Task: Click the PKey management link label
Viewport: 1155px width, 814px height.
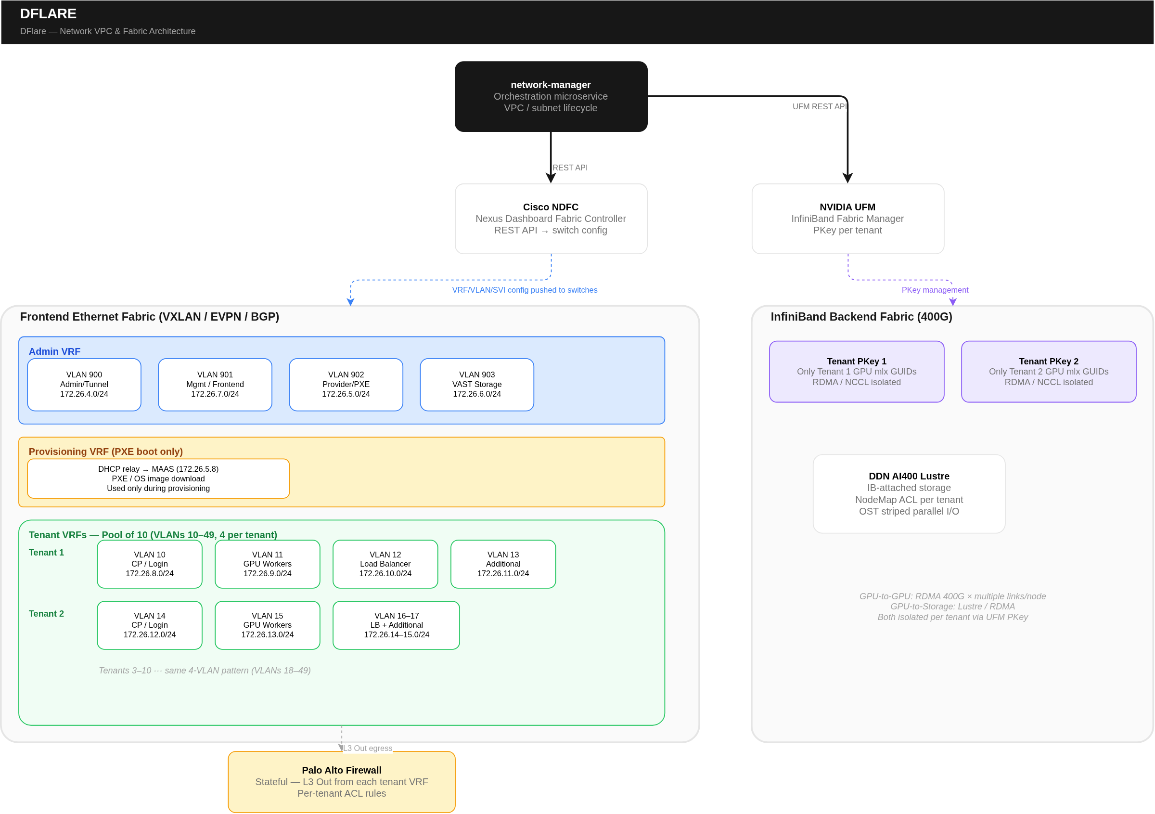Action: pyautogui.click(x=935, y=289)
